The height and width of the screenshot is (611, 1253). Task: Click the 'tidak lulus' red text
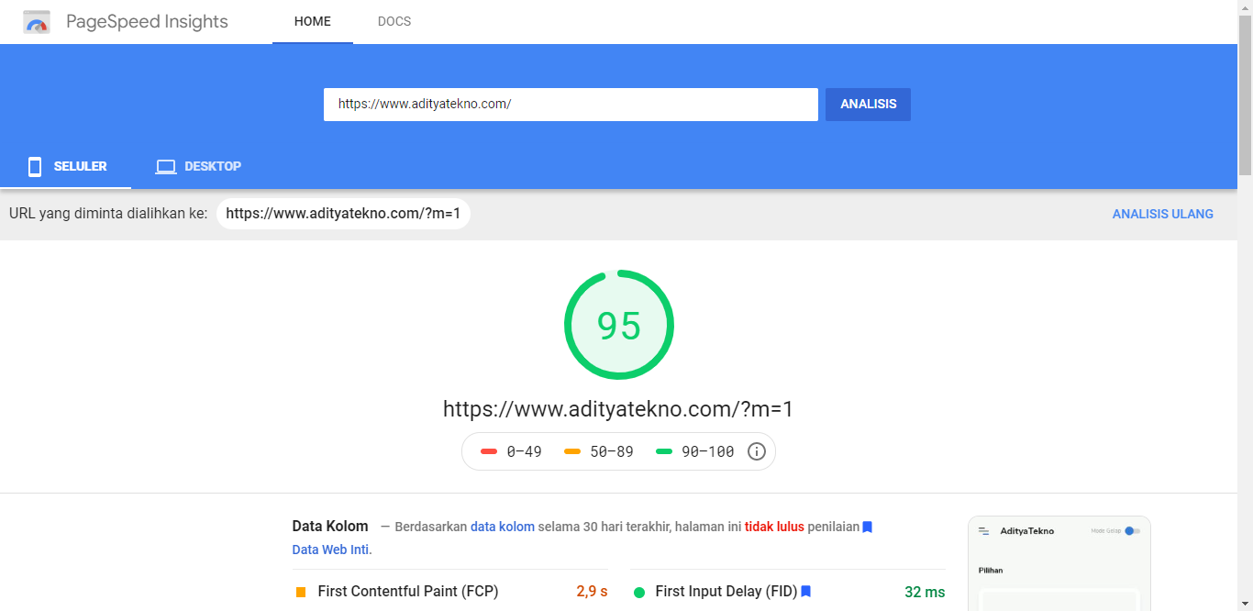774,527
